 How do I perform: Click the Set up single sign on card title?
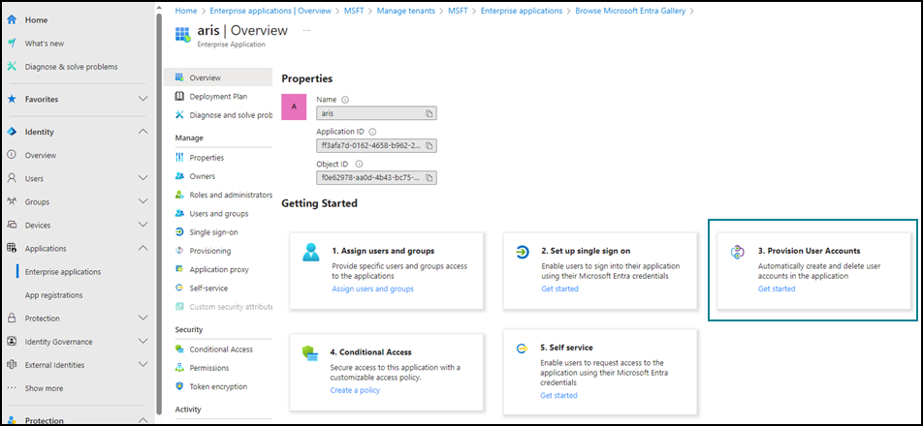pyautogui.click(x=586, y=251)
